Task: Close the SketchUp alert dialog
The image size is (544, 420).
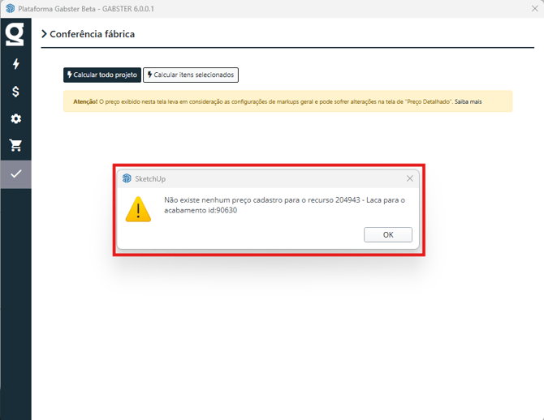Action: 409,178
